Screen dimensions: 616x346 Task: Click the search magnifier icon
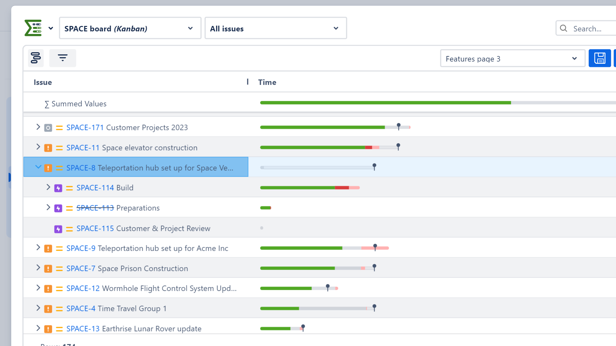click(563, 29)
